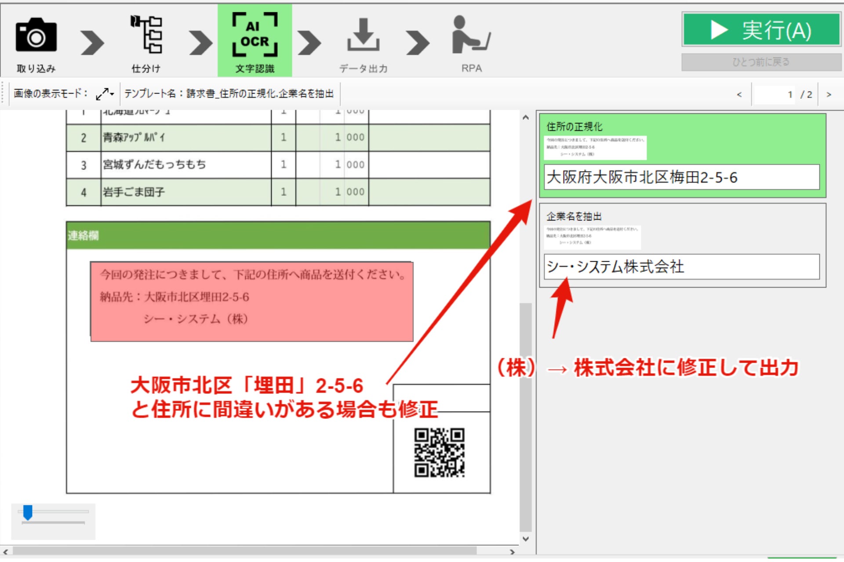Click the horizontal scrollbar right arrow

pyautogui.click(x=512, y=552)
